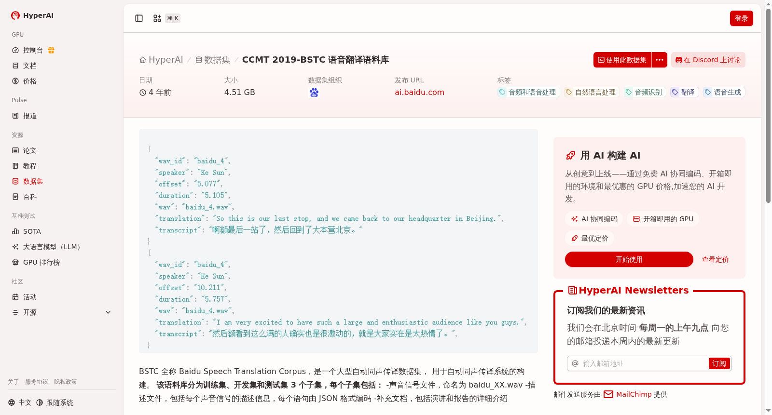Select the 音频和语音处理 tag
This screenshot has height=415, width=772.
(x=528, y=92)
